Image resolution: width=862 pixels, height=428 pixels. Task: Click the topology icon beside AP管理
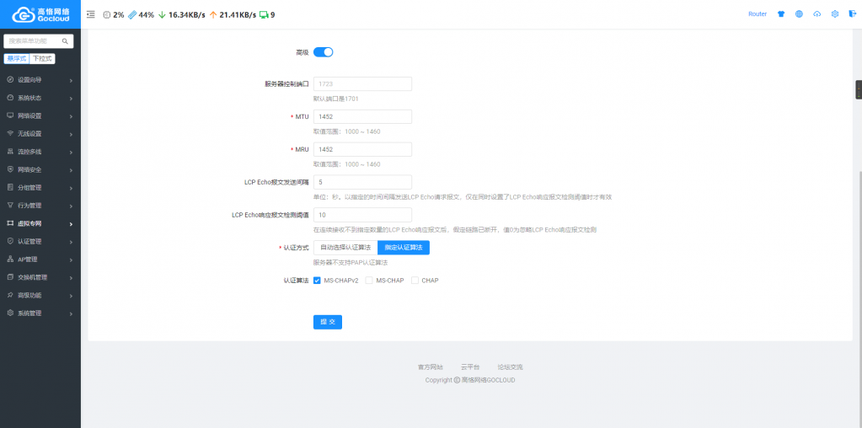[x=10, y=259]
